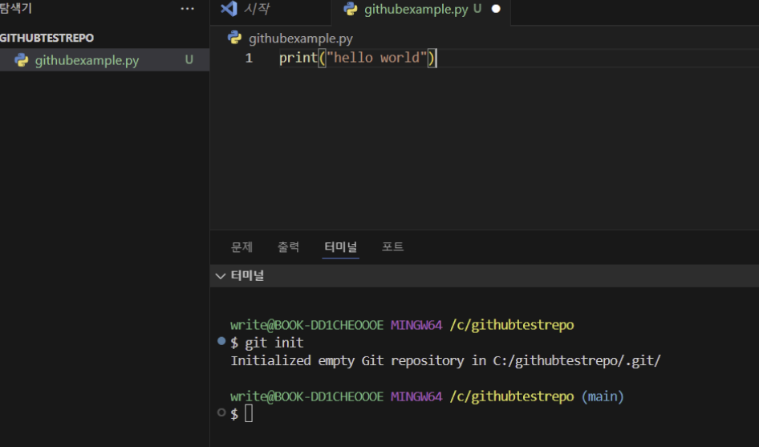Click the print keyword in the editor
759x447 pixels.
298,58
